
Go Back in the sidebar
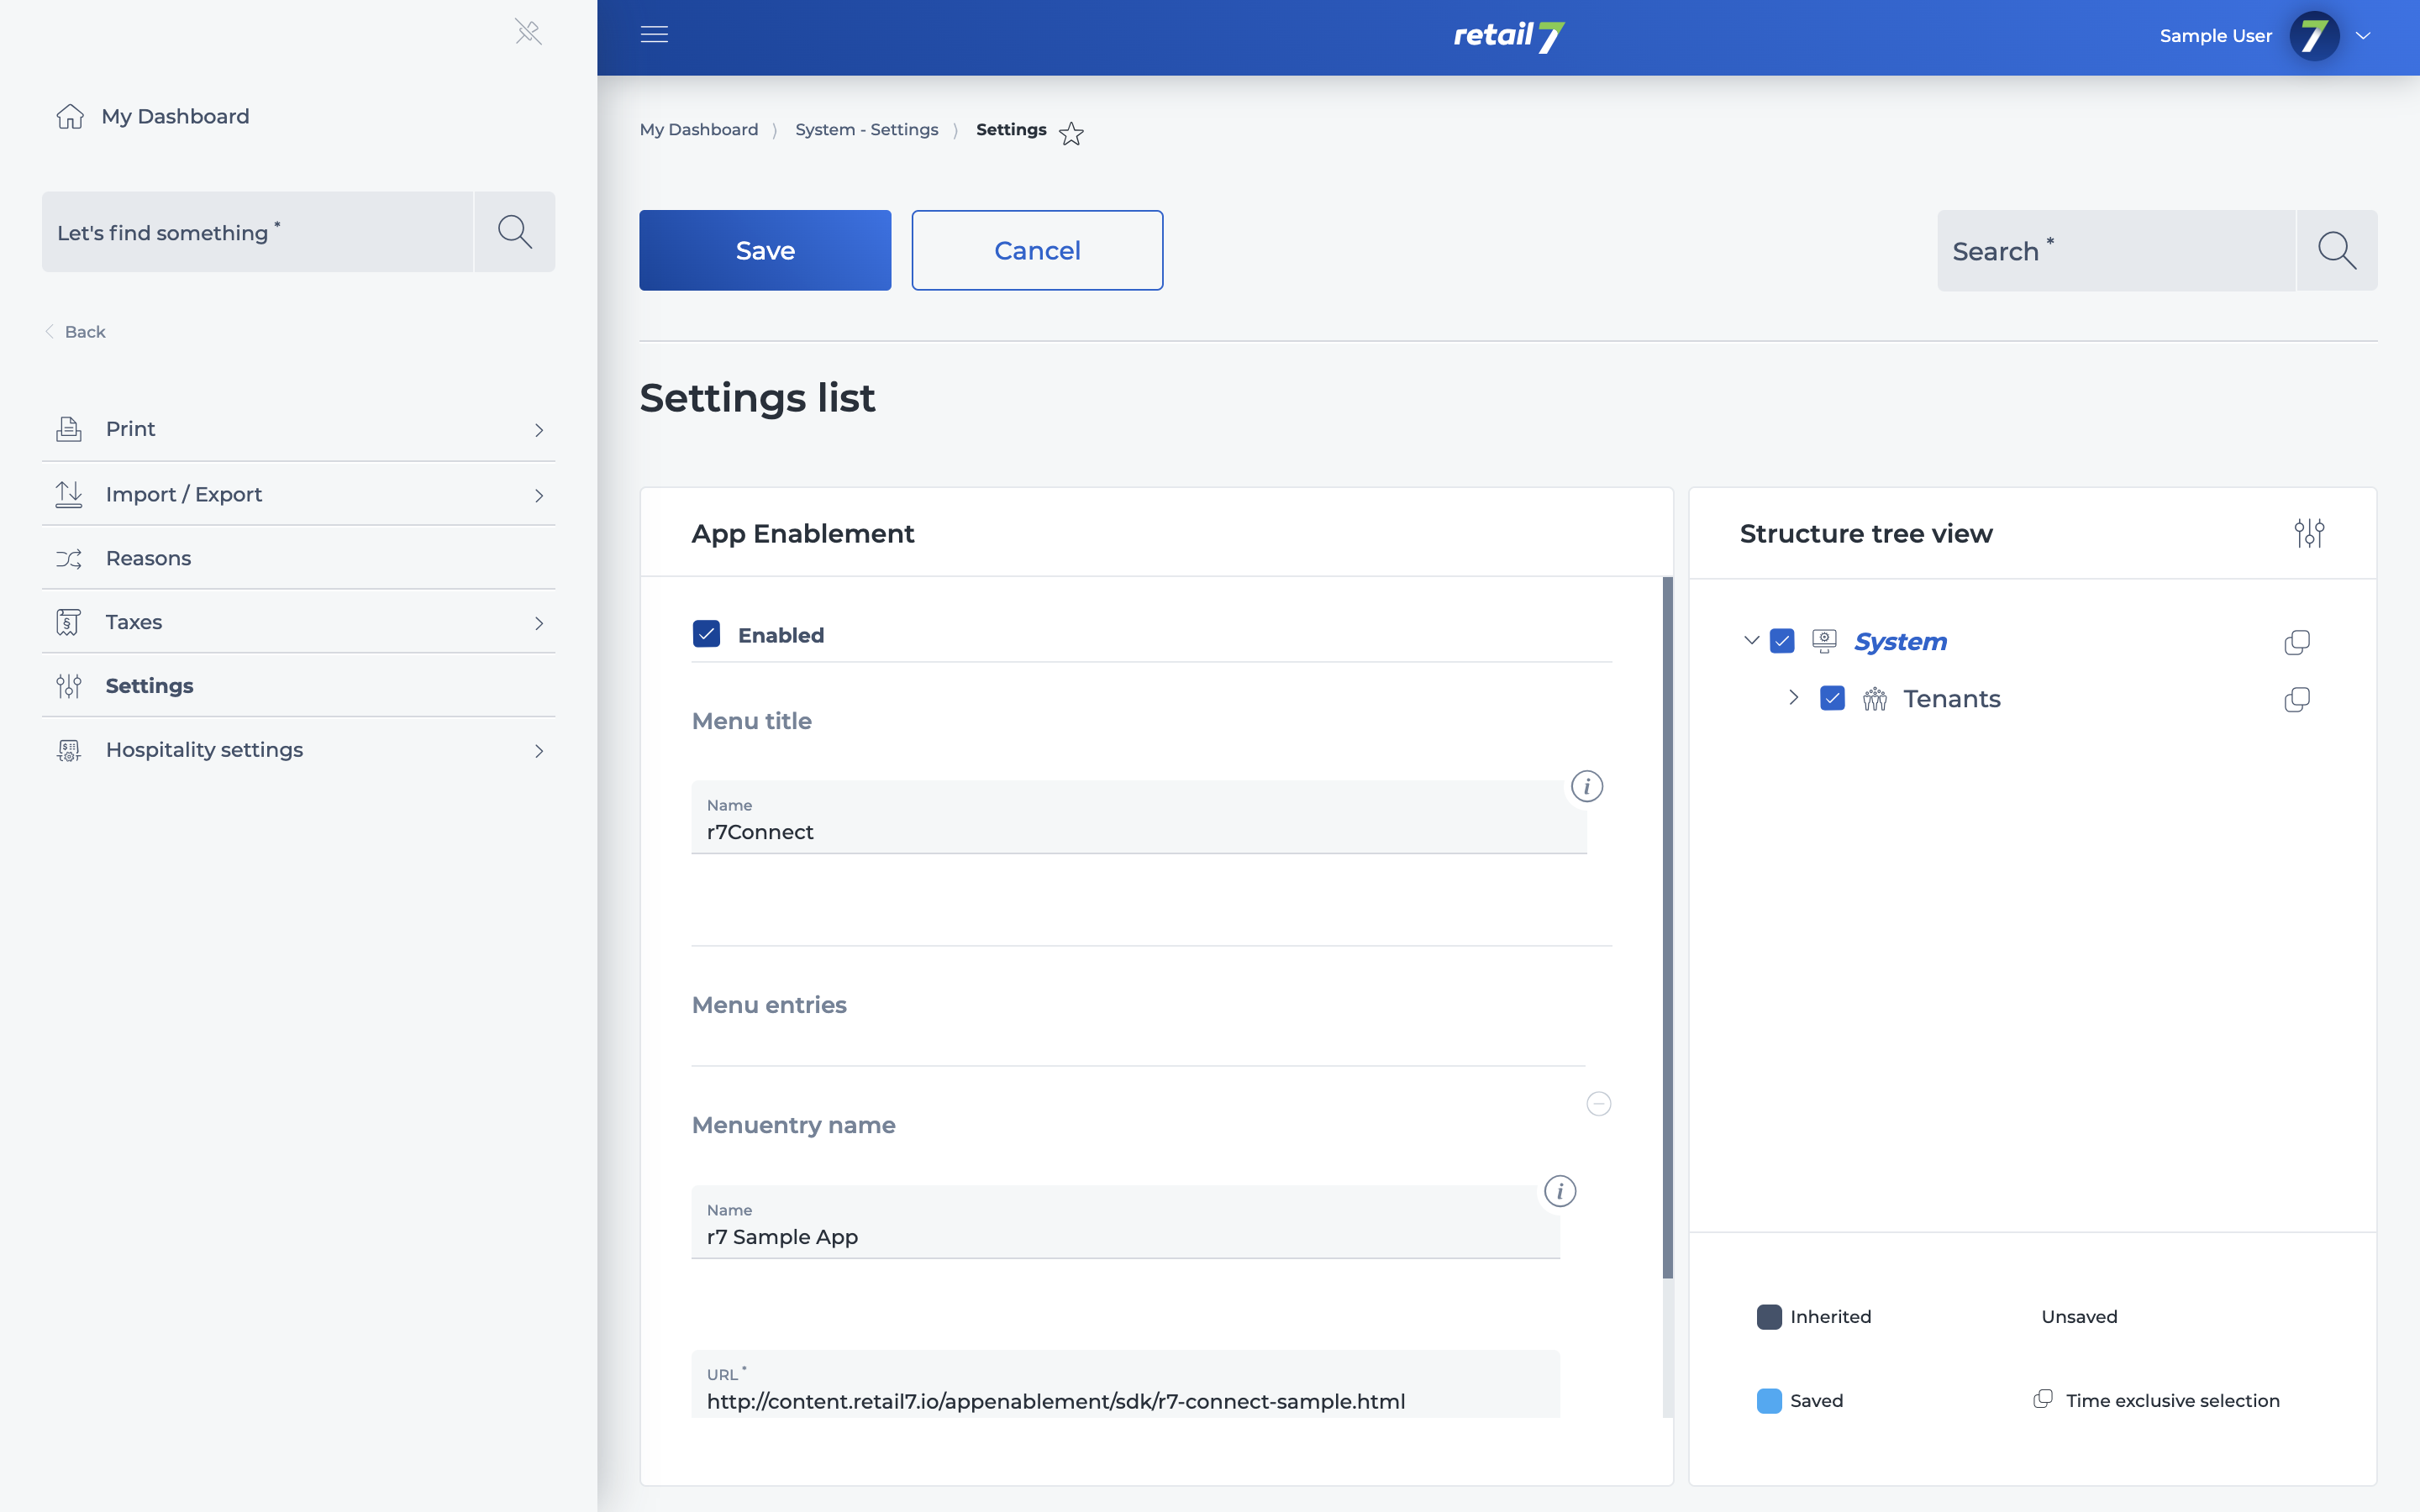[x=76, y=332]
